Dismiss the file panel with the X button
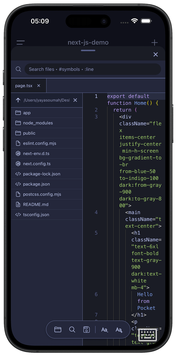Image resolution: width=176 pixels, height=356 pixels. pyautogui.click(x=156, y=54)
